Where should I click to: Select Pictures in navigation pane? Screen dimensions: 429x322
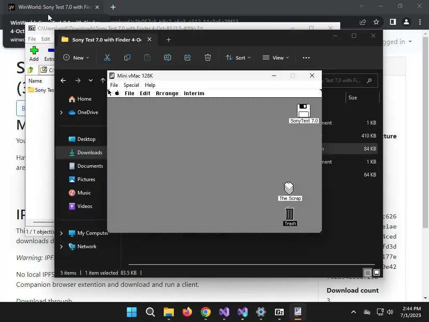[x=82, y=179]
